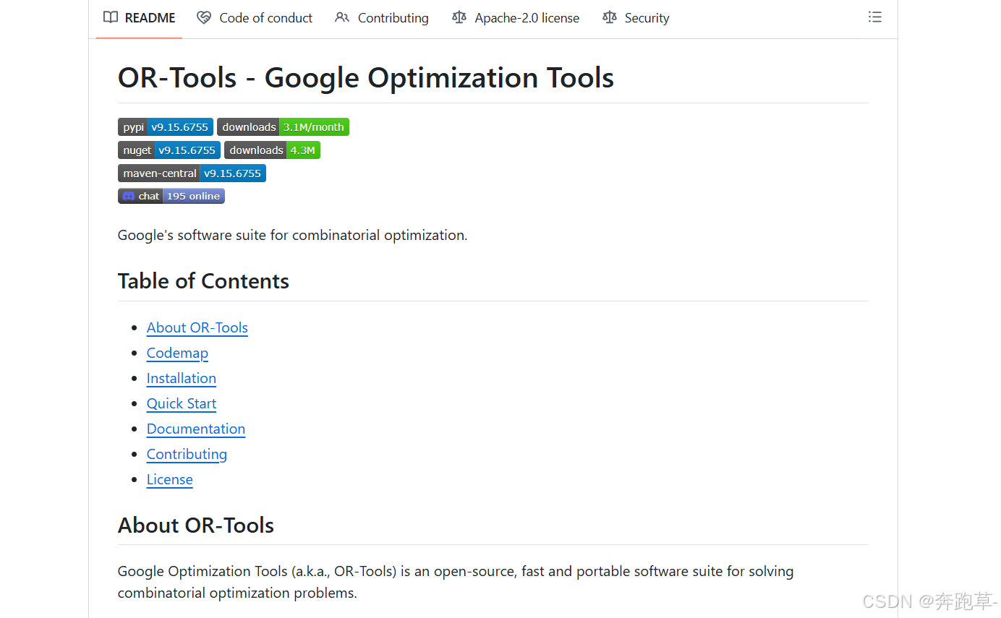This screenshot has height=618, width=1001.
Task: Click the heart icon for Code of conduct
Action: (x=205, y=17)
